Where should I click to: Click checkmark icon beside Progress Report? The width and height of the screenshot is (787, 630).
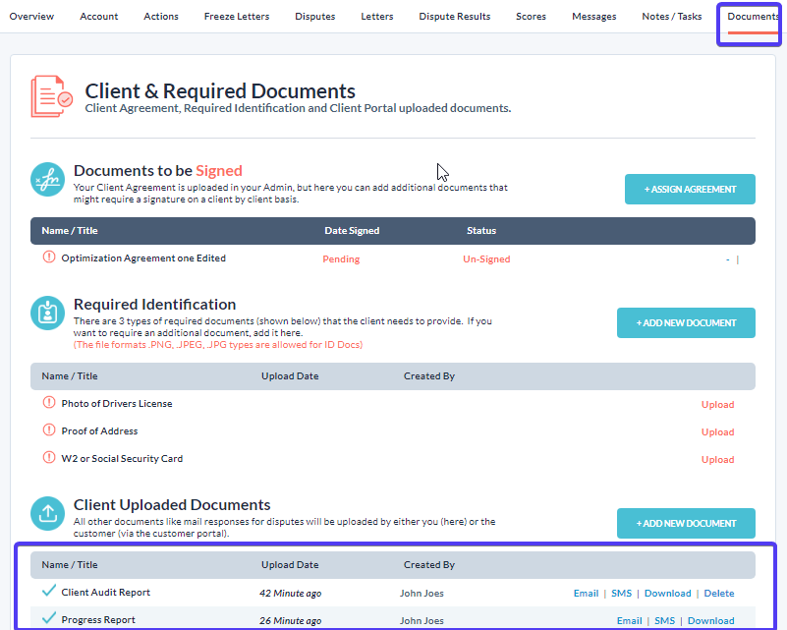[49, 619]
